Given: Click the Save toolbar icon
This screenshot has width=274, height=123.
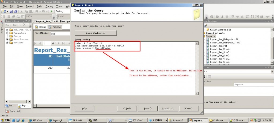Looking at the screenshot, I should tap(11, 11).
